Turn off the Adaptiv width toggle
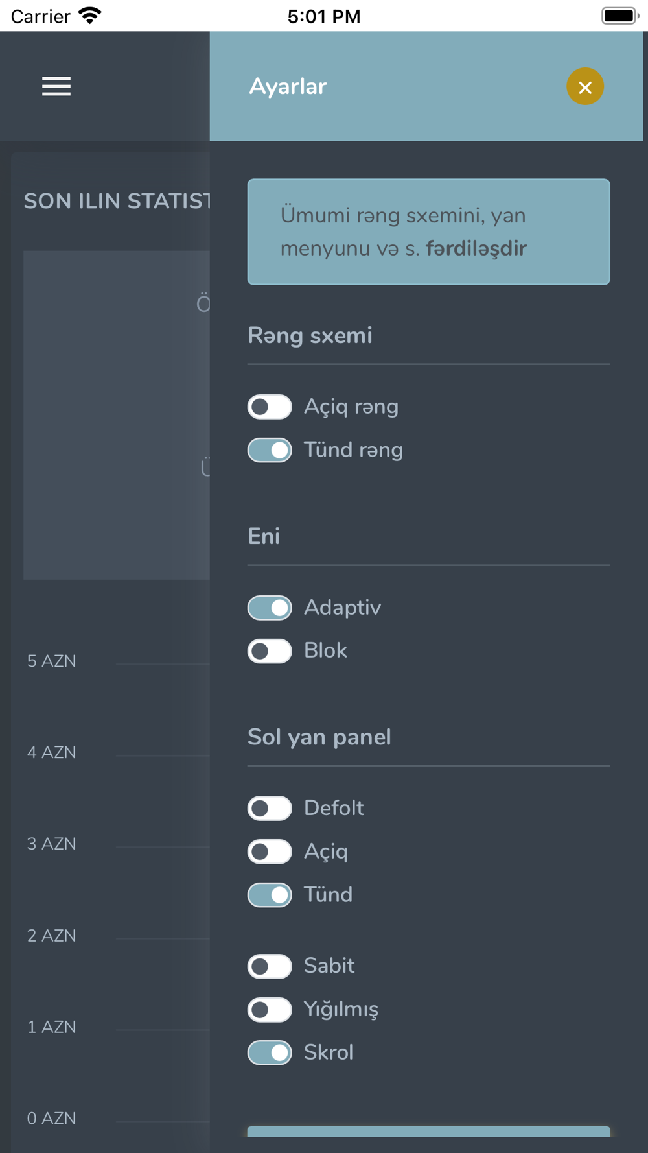 tap(270, 608)
